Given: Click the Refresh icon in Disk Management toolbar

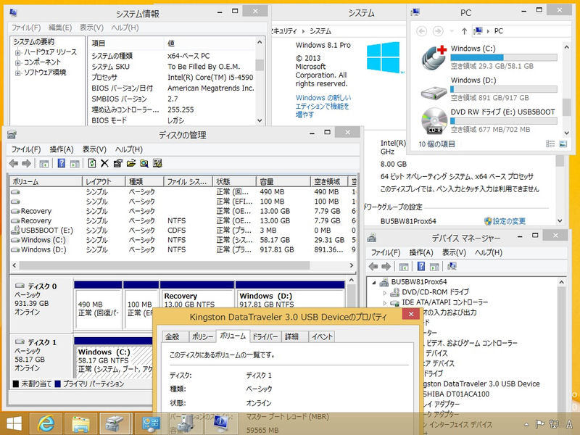Looking at the screenshot, I should pyautogui.click(x=92, y=163).
